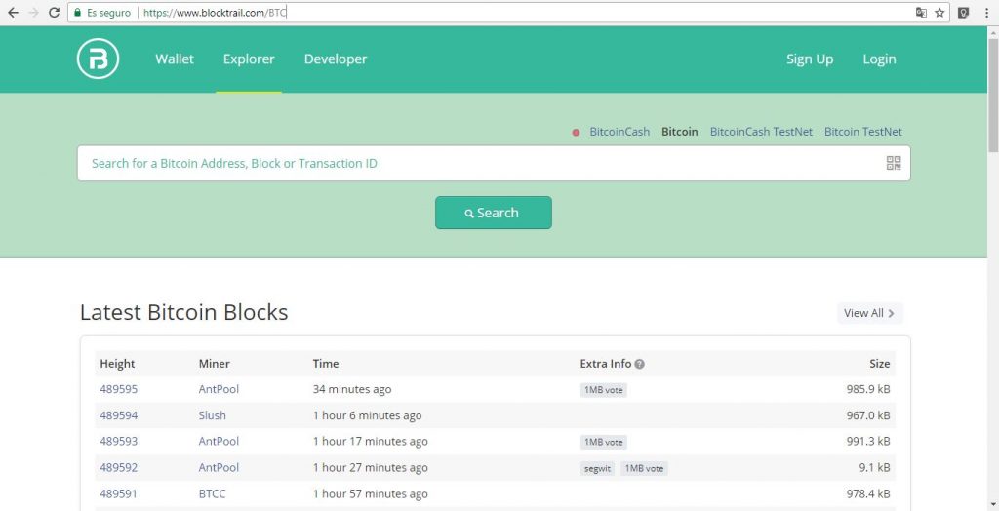Image resolution: width=999 pixels, height=511 pixels.
Task: Go back with browser back arrow
Action: coord(13,12)
